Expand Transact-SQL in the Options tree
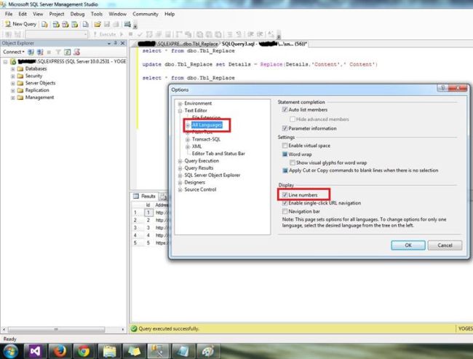 click(x=188, y=140)
